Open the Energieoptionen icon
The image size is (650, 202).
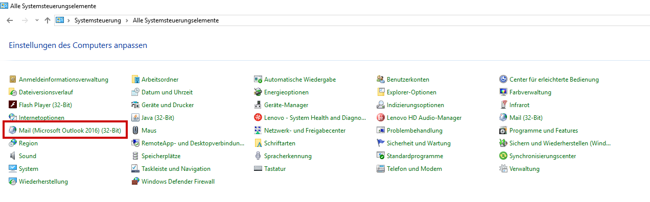pos(258,92)
